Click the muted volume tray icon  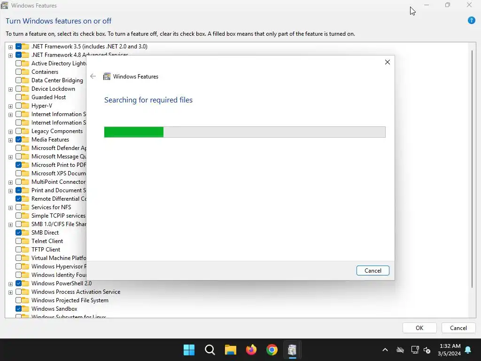(x=427, y=350)
